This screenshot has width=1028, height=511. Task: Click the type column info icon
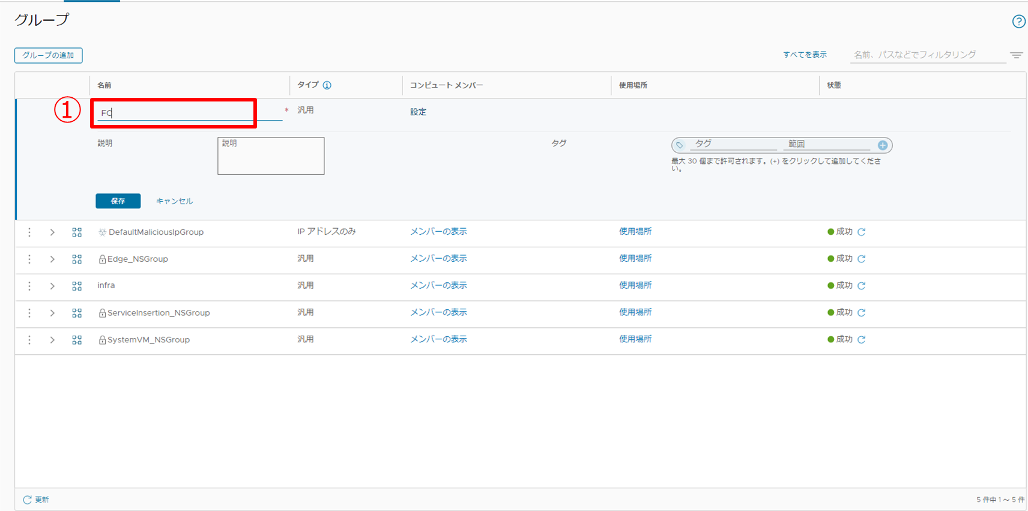click(x=327, y=85)
